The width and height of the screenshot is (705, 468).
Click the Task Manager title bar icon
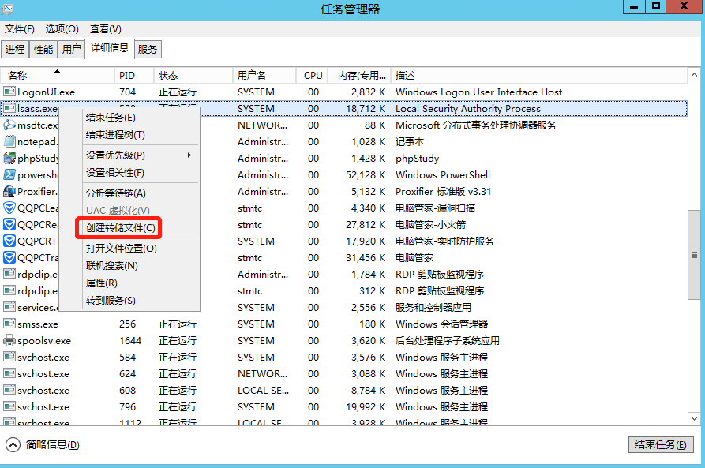[x=7, y=9]
